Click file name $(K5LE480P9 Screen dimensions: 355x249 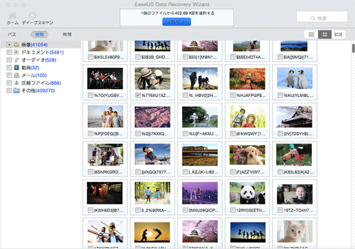coord(109,57)
